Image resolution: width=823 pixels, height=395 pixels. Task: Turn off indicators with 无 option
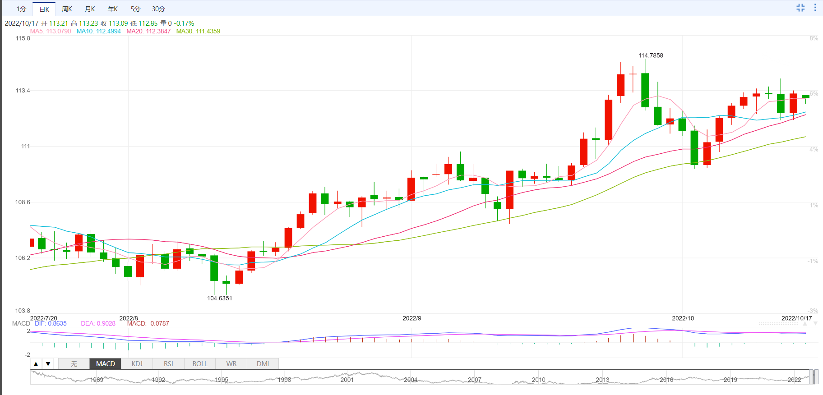(74, 363)
